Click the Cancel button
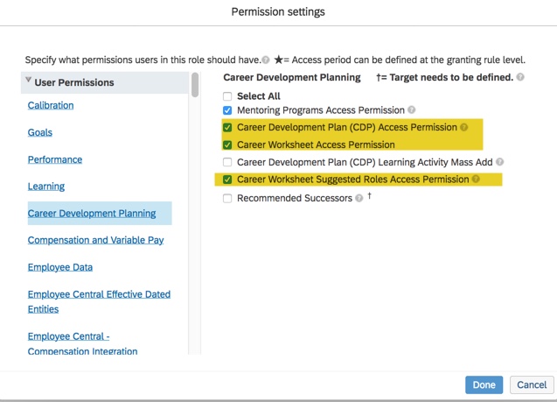This screenshot has width=557, height=402. [x=532, y=384]
